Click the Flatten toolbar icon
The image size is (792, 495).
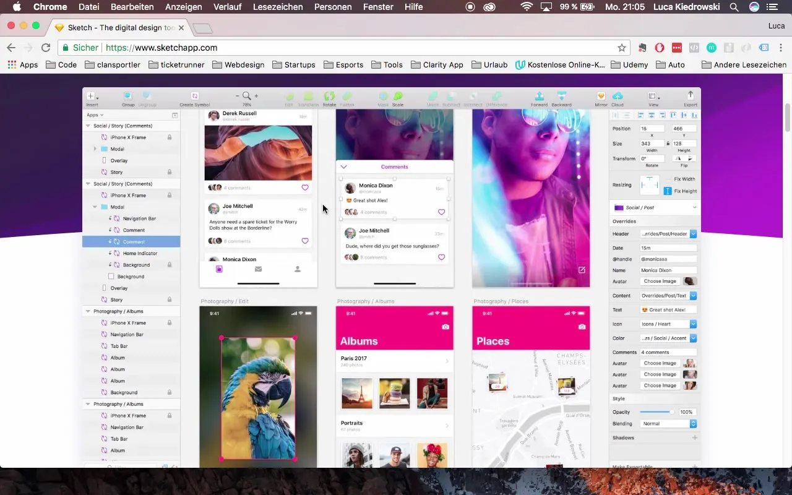(347, 96)
